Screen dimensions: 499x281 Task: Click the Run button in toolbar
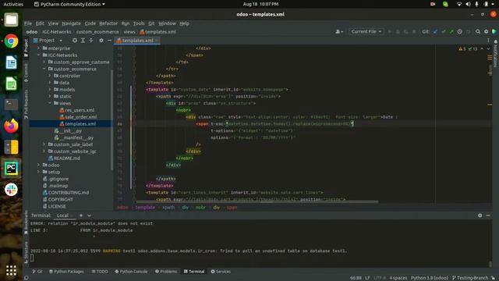[390, 31]
